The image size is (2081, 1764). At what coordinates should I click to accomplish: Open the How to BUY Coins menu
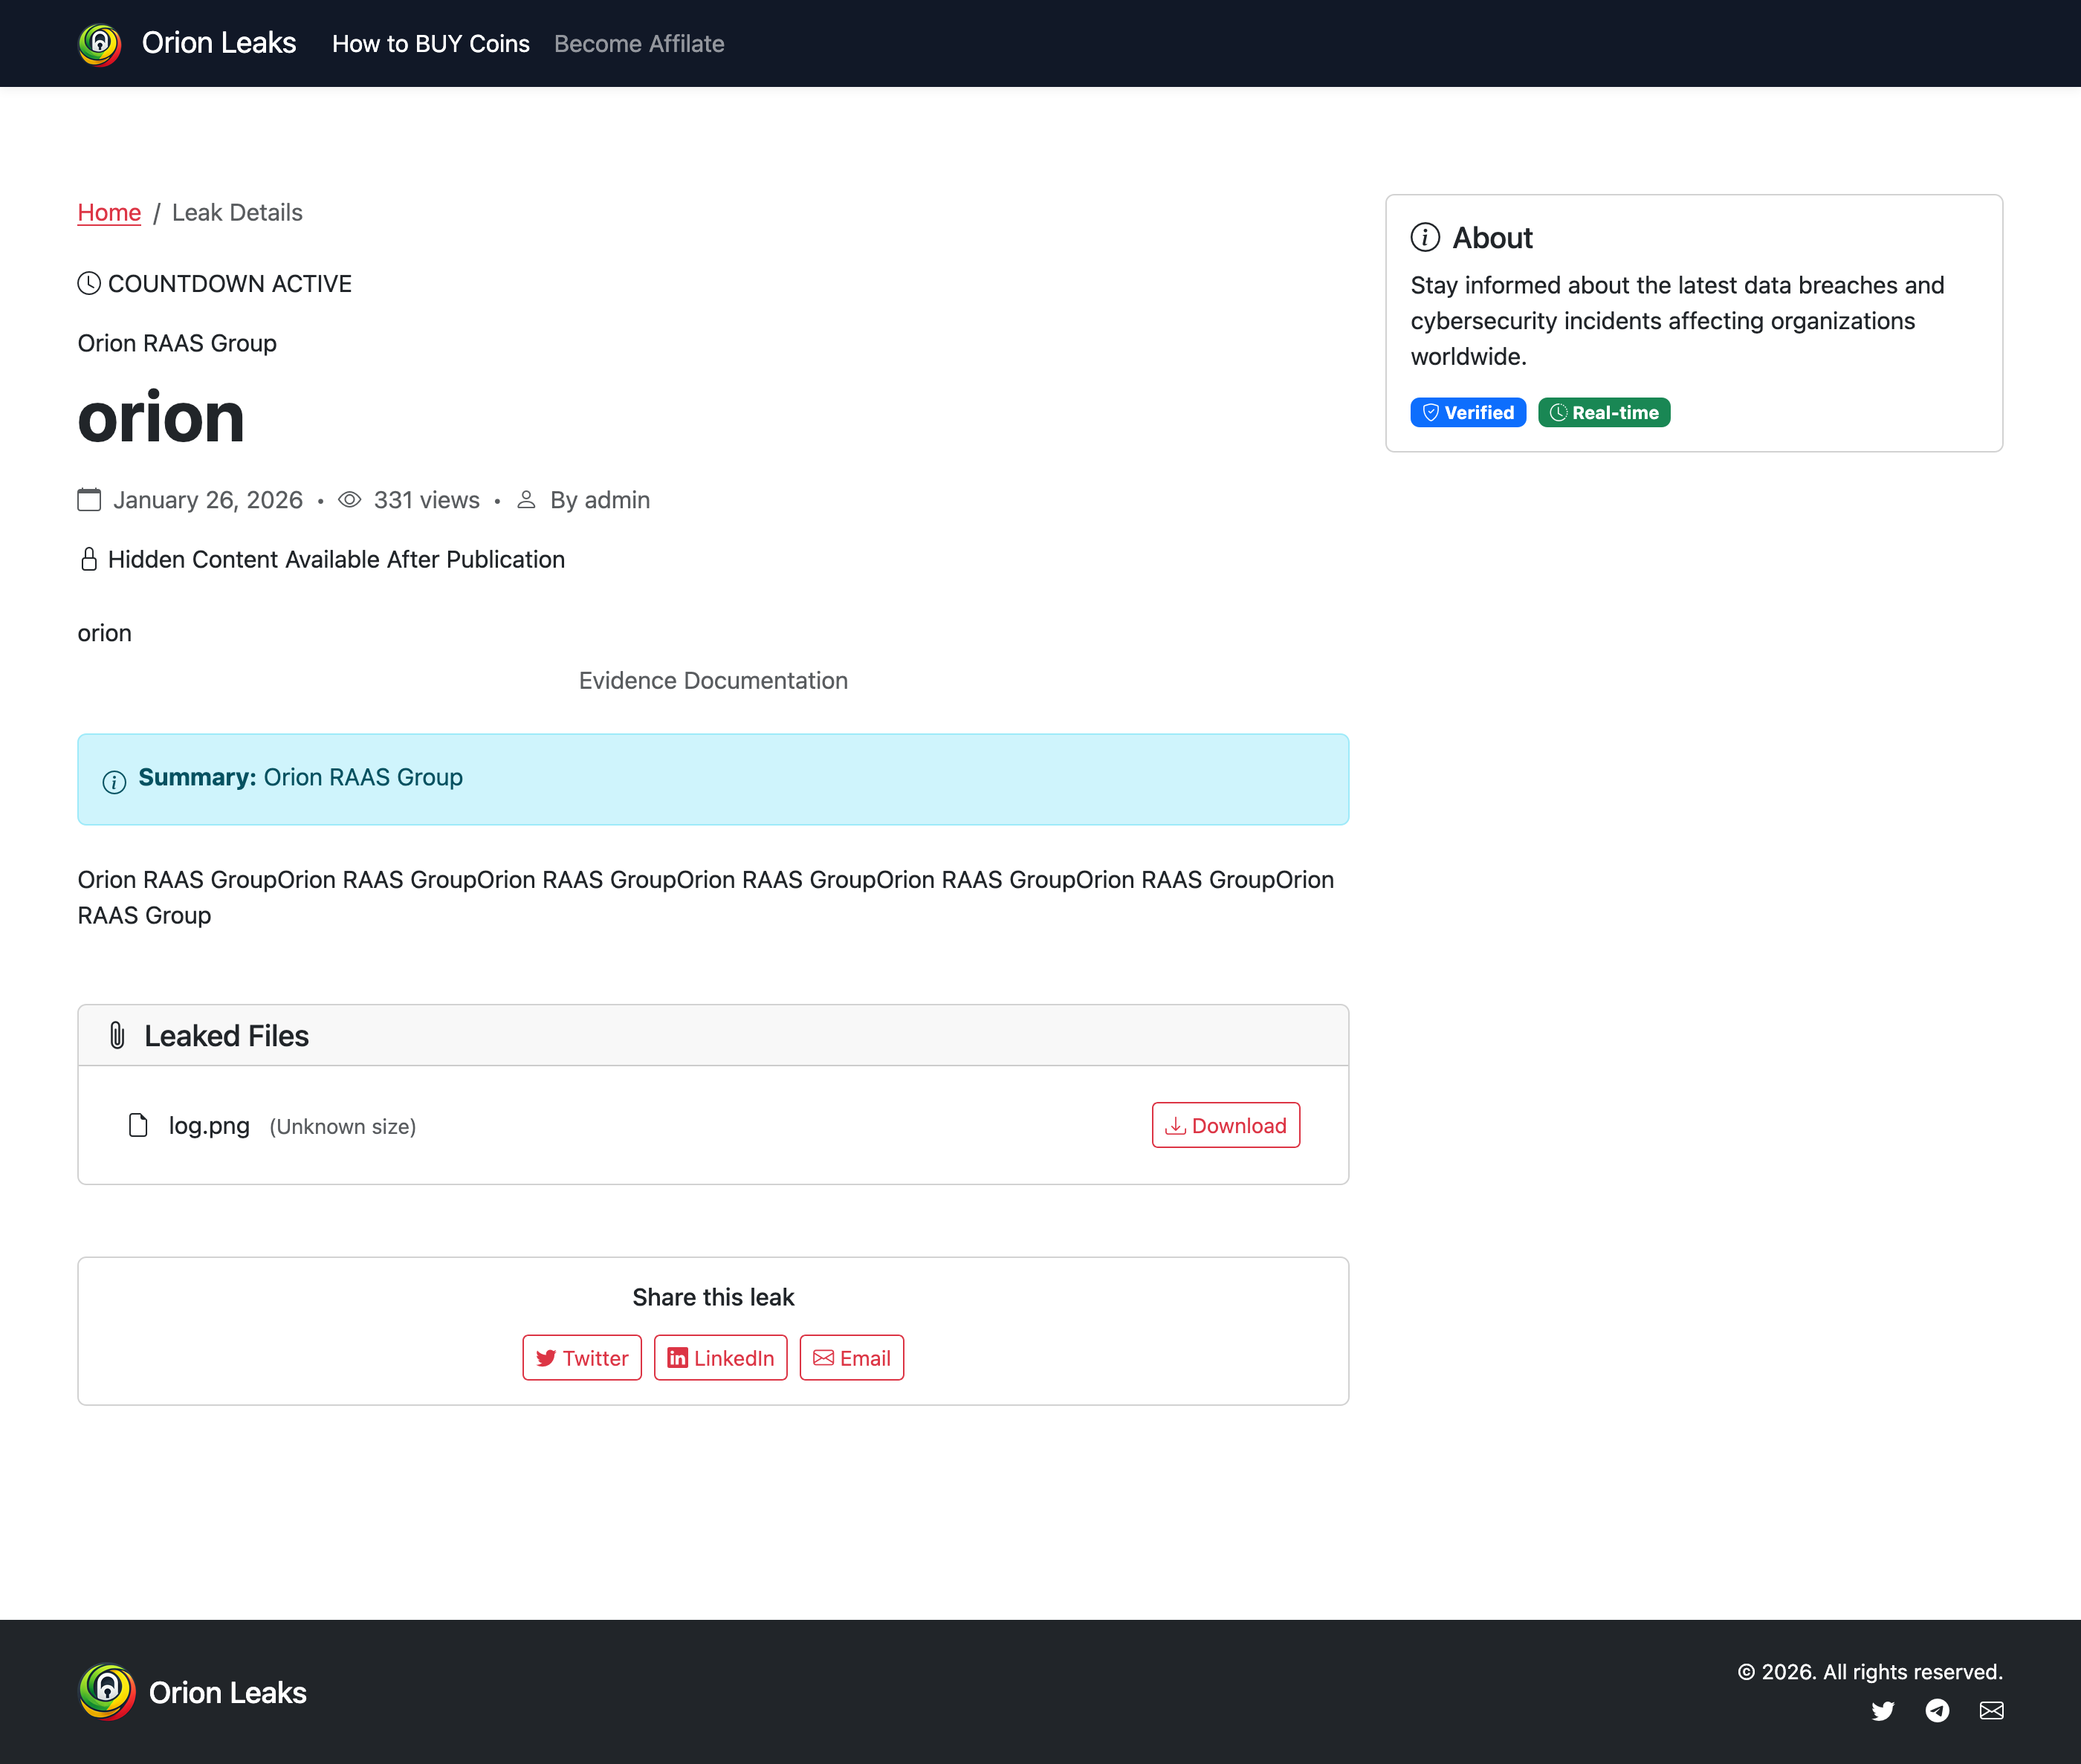(431, 44)
